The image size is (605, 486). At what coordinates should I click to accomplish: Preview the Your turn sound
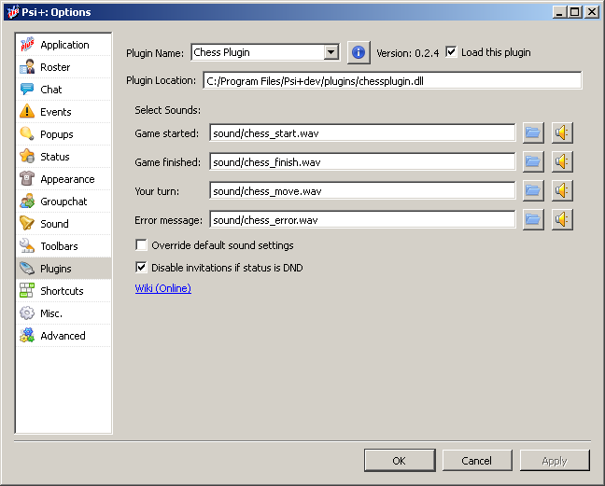(561, 190)
